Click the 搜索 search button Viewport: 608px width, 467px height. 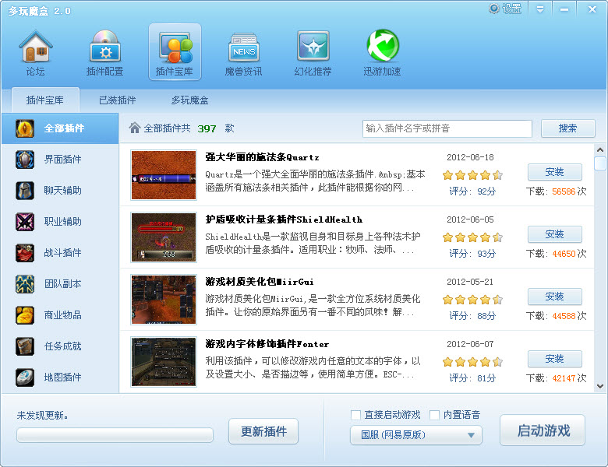click(567, 128)
